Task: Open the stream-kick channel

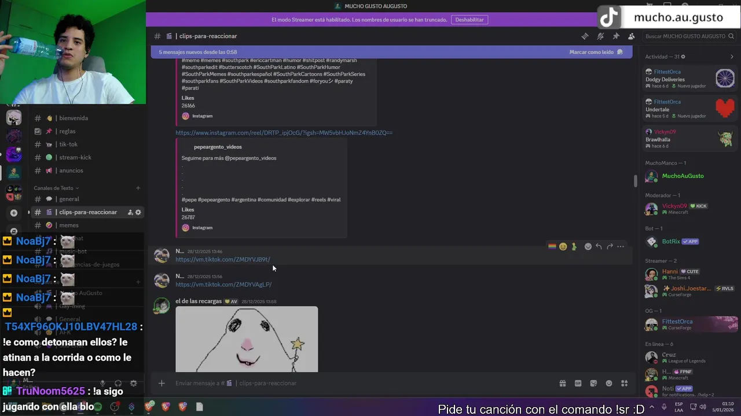Action: pyautogui.click(x=87, y=157)
